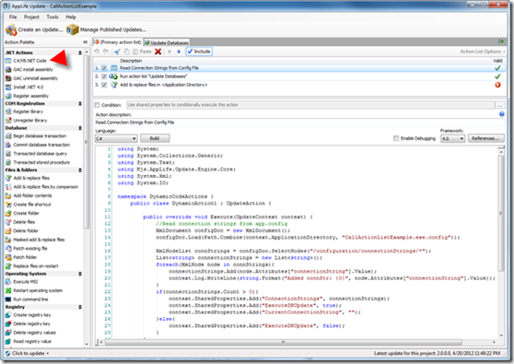This screenshot has height=364, width=514.
Task: Select Add folder contents action
Action: tap(29, 195)
